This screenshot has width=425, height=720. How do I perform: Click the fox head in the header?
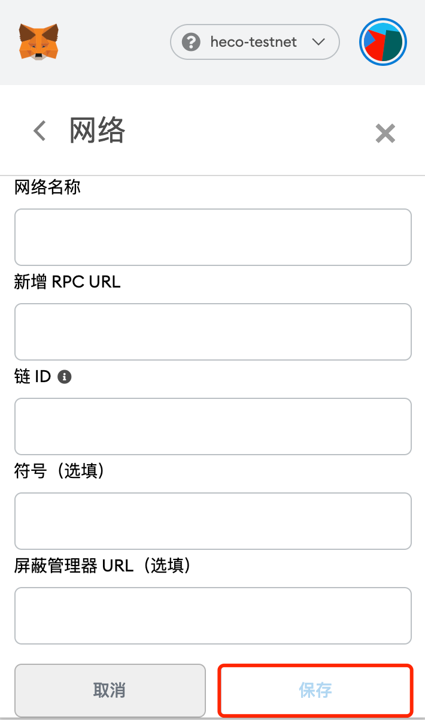[x=38, y=42]
